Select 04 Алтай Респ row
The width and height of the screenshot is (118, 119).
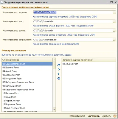pos(27,71)
